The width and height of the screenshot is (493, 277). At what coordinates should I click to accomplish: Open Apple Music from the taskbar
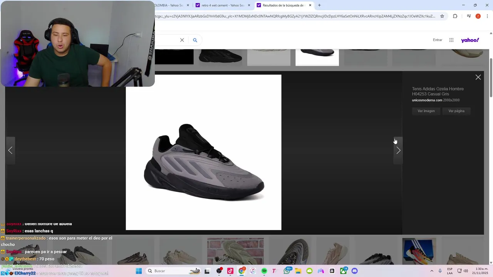(253, 271)
